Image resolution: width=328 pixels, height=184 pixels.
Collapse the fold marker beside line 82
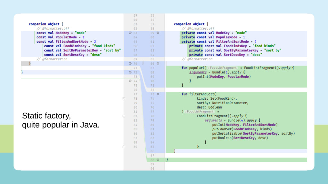(124, 116)
